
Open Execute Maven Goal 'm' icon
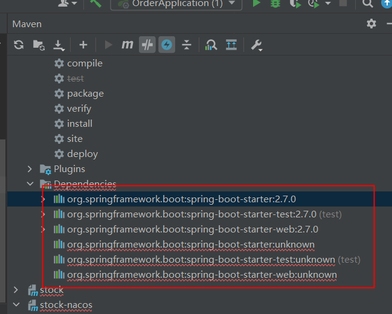pos(127,45)
